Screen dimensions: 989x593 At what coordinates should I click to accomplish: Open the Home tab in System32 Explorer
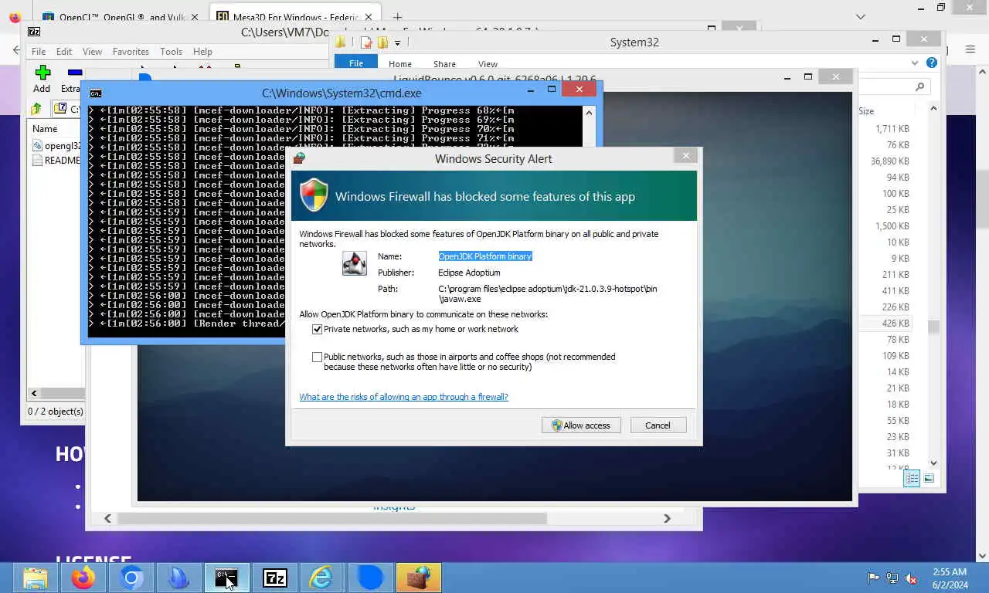[400, 64]
